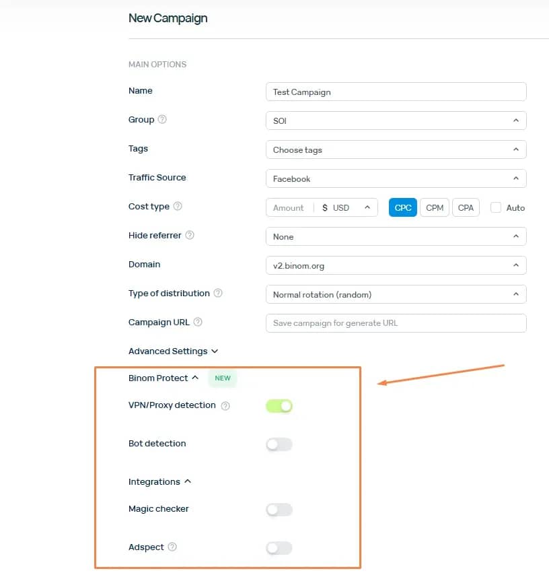The image size is (549, 575).
Task: Open the Adspect help question-mark icon
Action: [172, 547]
